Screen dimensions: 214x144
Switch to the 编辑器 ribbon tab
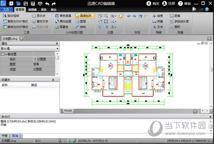click(x=32, y=10)
